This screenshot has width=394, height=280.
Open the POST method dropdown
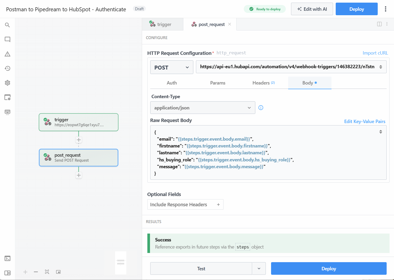pos(172,67)
